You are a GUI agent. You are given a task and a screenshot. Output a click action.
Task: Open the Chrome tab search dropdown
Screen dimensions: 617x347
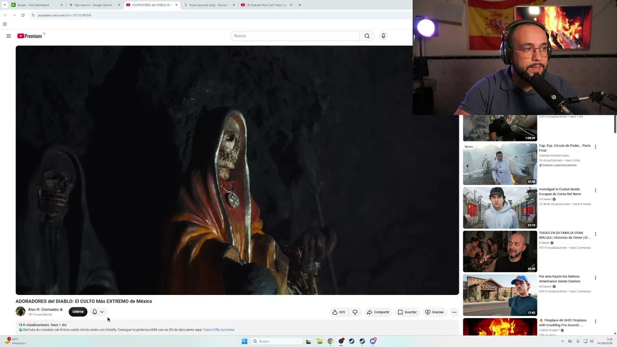[x=4, y=5]
